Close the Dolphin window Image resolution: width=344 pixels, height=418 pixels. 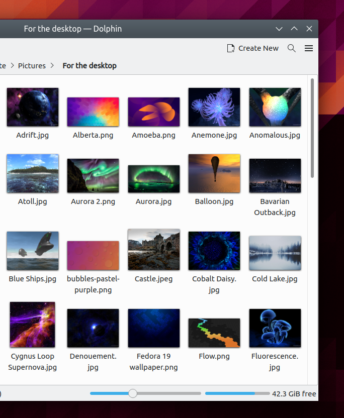(x=309, y=29)
